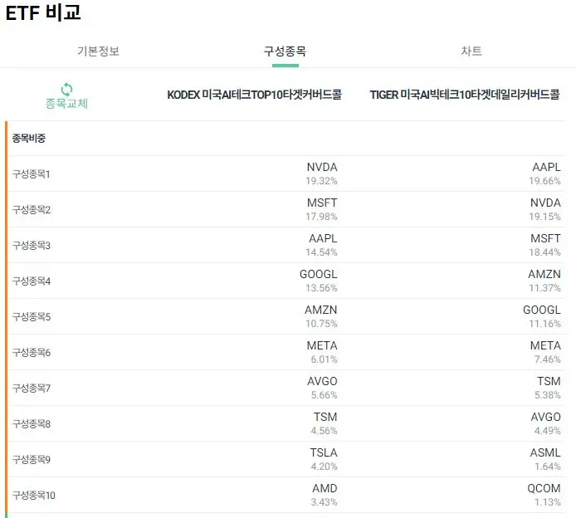Click NVDA in the TIGER column

pos(545,203)
